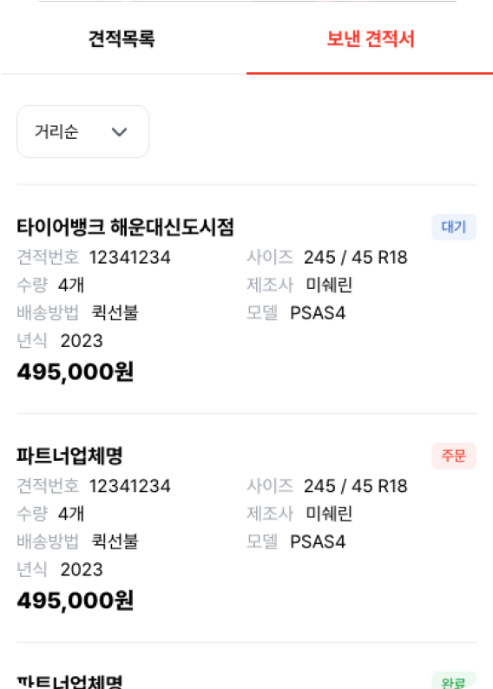
Task: Click first card's 제조사 미쉐린 value
Action: [x=329, y=285]
